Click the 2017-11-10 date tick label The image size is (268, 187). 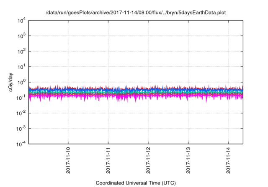[x=68, y=160]
